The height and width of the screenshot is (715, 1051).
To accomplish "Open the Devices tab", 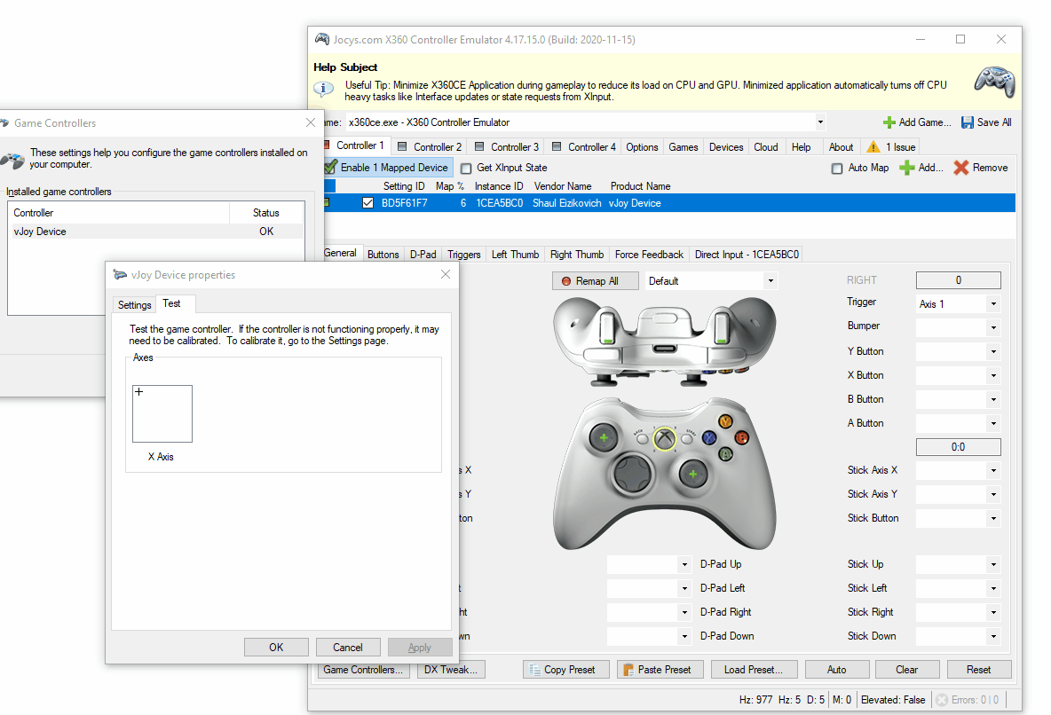I will click(726, 146).
